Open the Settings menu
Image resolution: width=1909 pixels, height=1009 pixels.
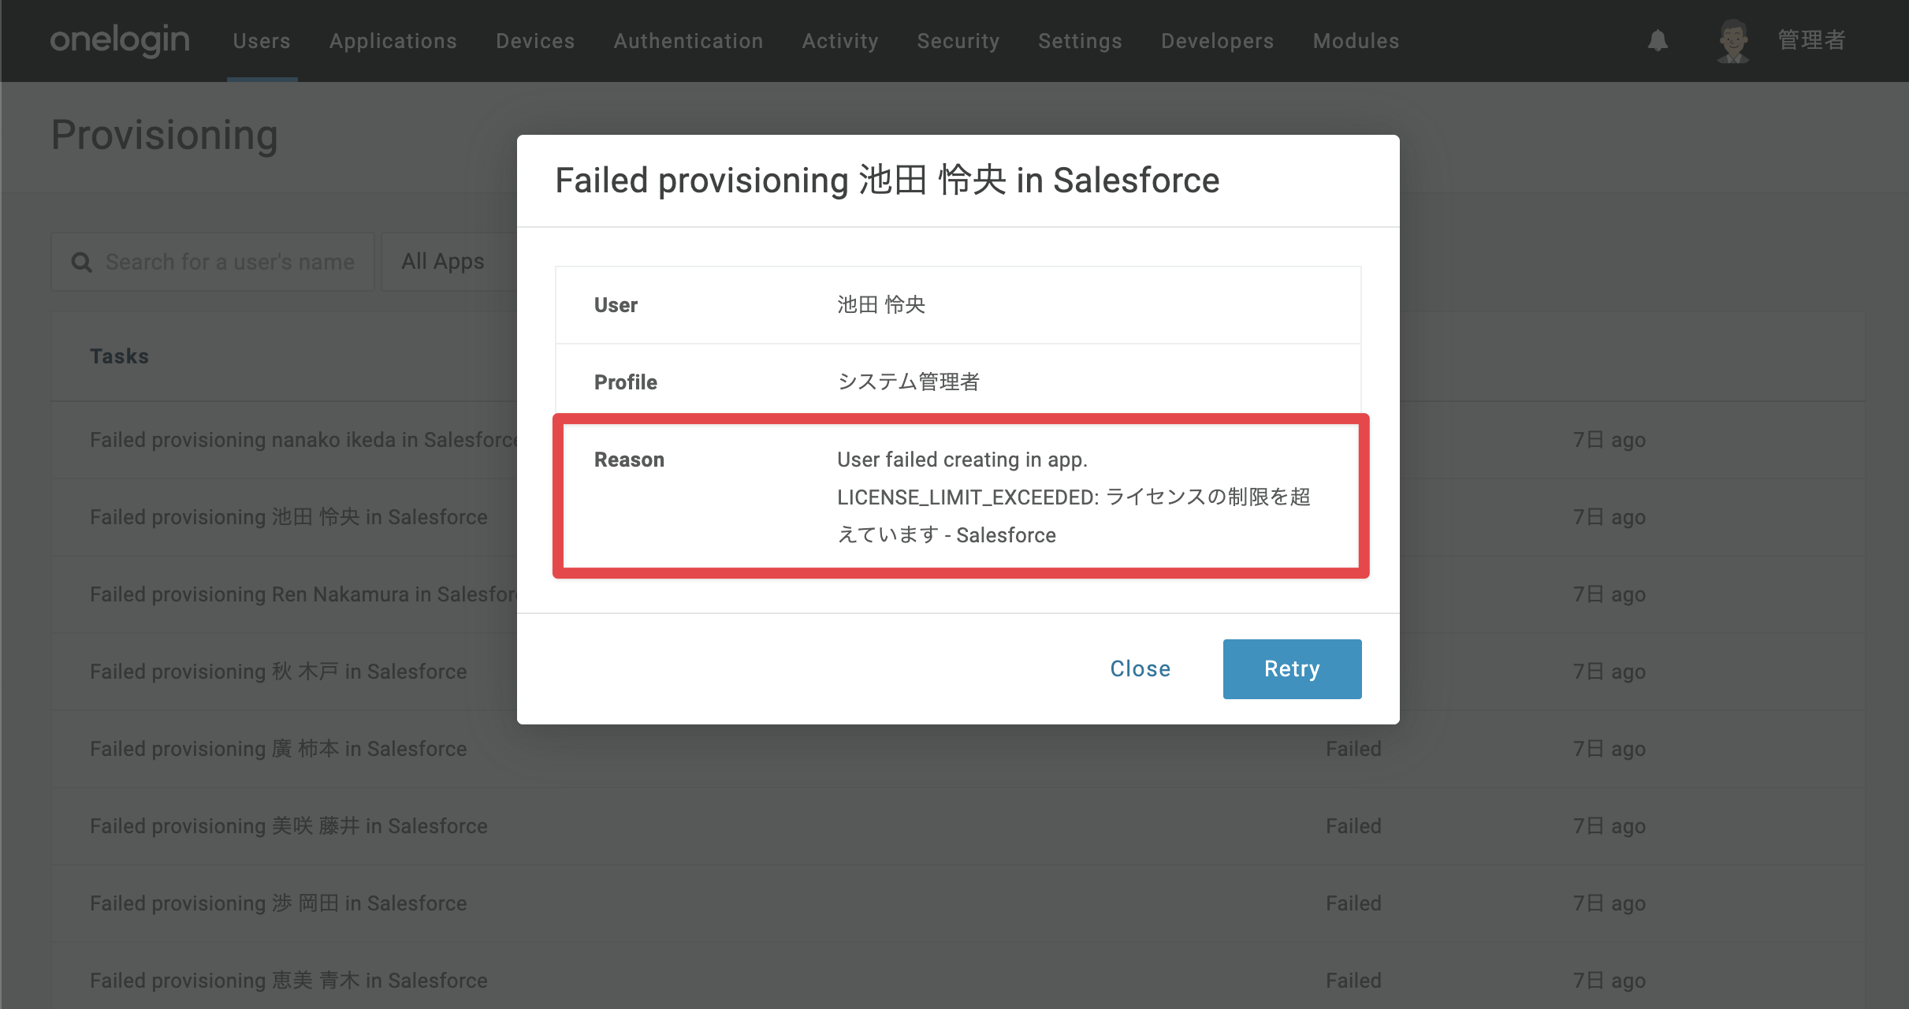tap(1080, 41)
